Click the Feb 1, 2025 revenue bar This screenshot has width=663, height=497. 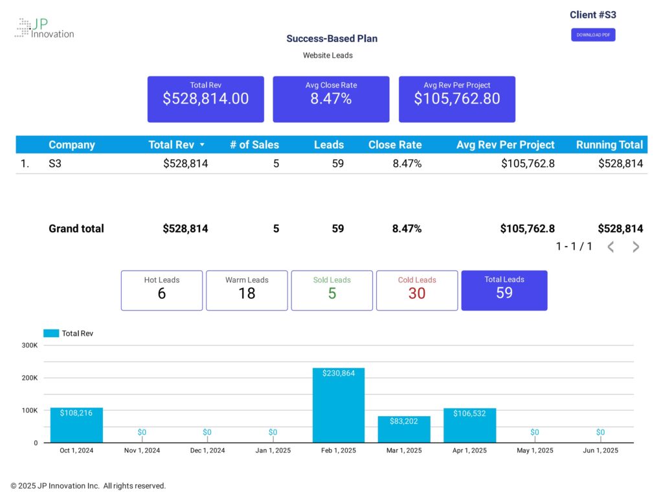[x=338, y=405]
